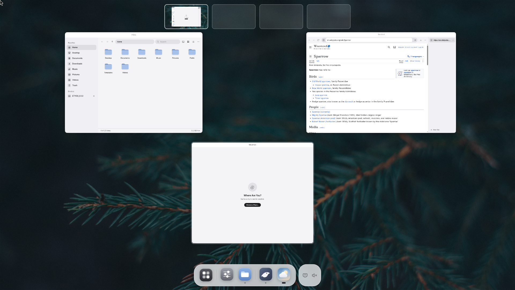This screenshot has width=515, height=290.
Task: Click the Home path bar in Files
Action: click(x=135, y=42)
